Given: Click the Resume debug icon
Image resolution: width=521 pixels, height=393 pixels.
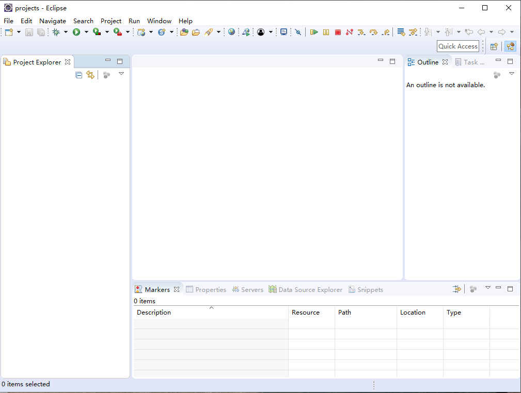Looking at the screenshot, I should coord(314,32).
